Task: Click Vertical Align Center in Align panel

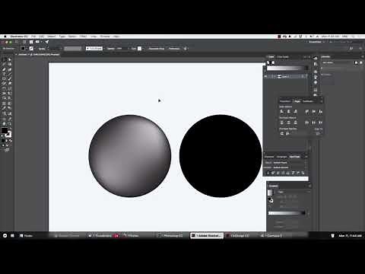Action: [314, 111]
